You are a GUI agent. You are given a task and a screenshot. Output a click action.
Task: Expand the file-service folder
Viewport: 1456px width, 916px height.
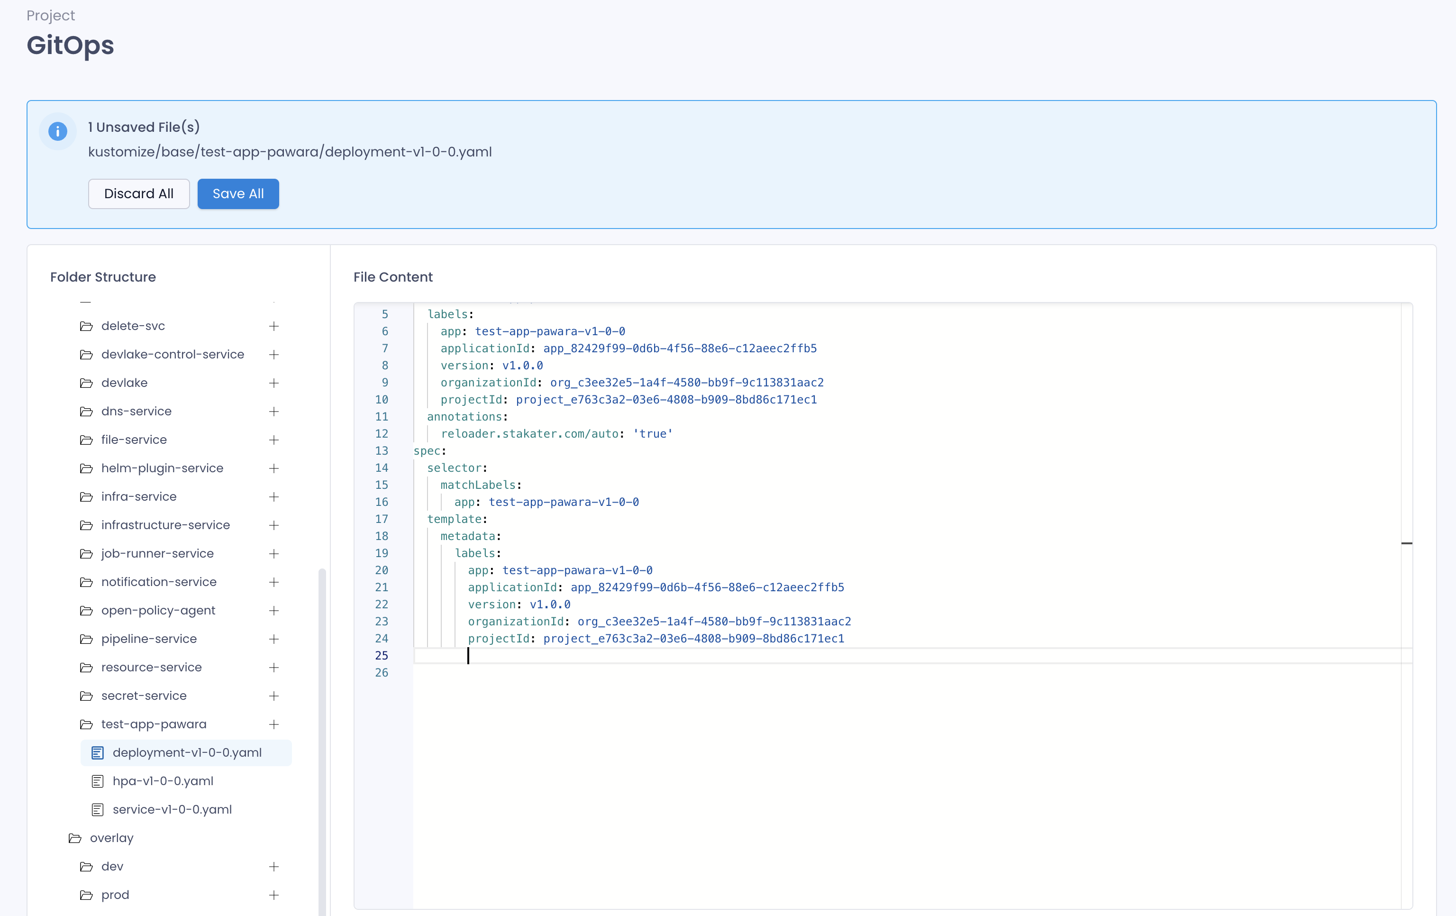tap(123, 440)
